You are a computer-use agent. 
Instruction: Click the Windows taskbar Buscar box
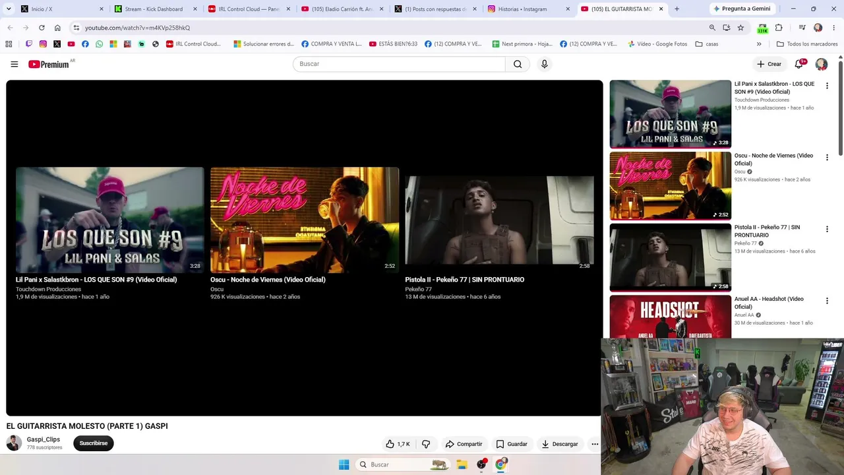coord(402,464)
